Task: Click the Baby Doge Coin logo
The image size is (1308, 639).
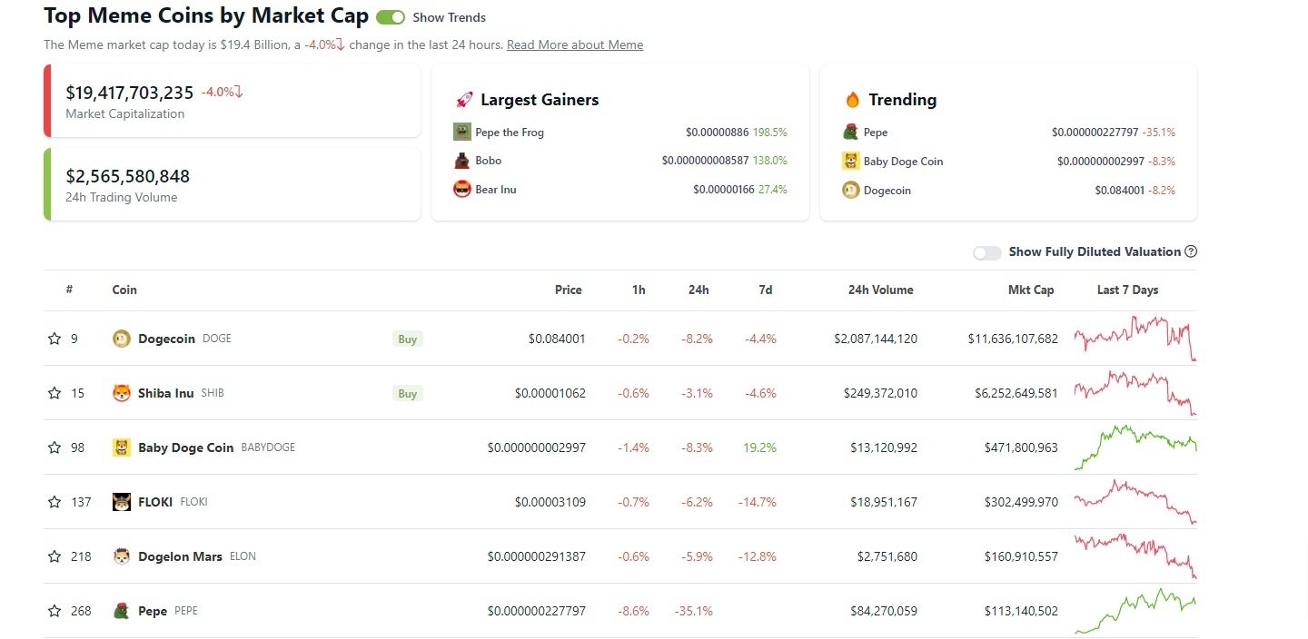Action: (121, 447)
